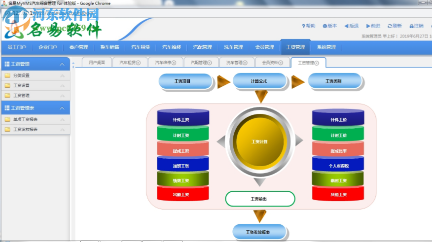Select the 计件工资 cylinder block
This screenshot has width=432, height=245.
click(x=183, y=118)
